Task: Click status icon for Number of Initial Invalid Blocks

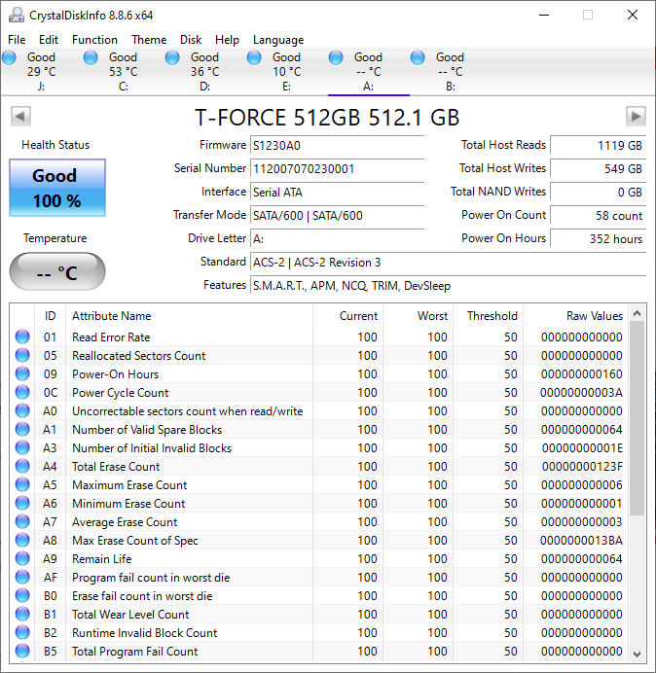Action: (22, 447)
